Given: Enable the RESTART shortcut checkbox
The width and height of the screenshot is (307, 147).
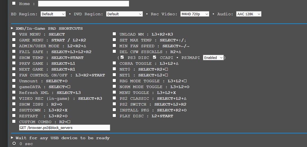Looking at the screenshot, I should 14,116.
